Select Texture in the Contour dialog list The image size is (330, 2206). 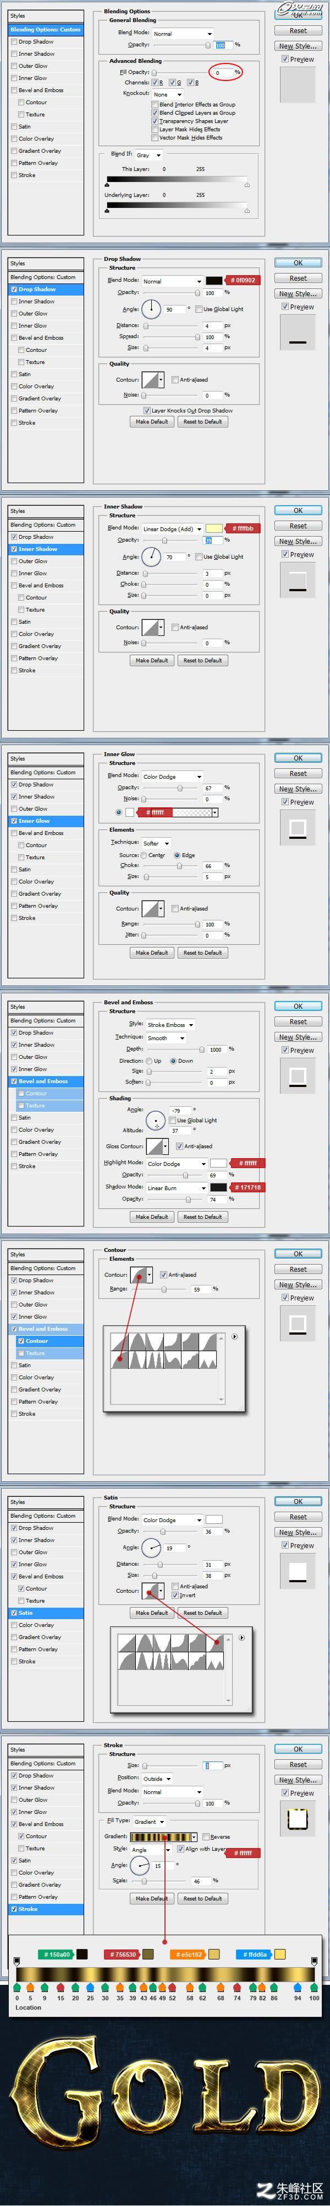point(35,1353)
